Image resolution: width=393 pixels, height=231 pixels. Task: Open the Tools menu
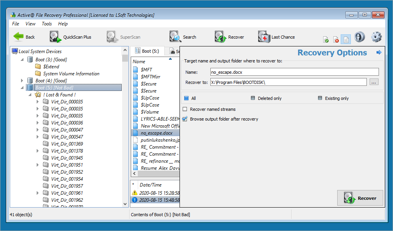(46, 23)
